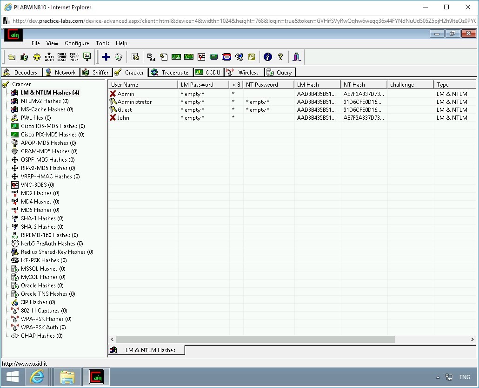Click the info 'i' toolbar icon
Image resolution: width=479 pixels, height=388 pixels.
[x=268, y=57]
